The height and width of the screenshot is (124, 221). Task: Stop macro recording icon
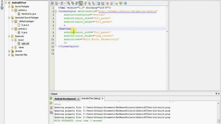pyautogui.click(x=112, y=3)
